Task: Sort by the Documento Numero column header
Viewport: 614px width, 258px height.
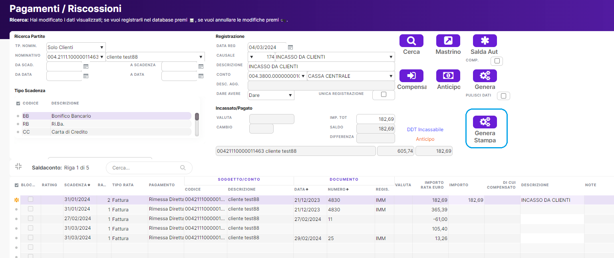Action: pos(337,189)
